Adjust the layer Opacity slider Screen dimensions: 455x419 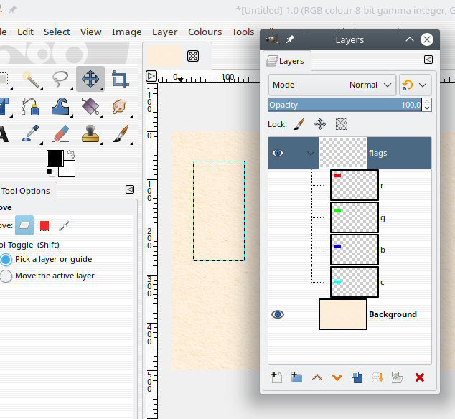345,105
